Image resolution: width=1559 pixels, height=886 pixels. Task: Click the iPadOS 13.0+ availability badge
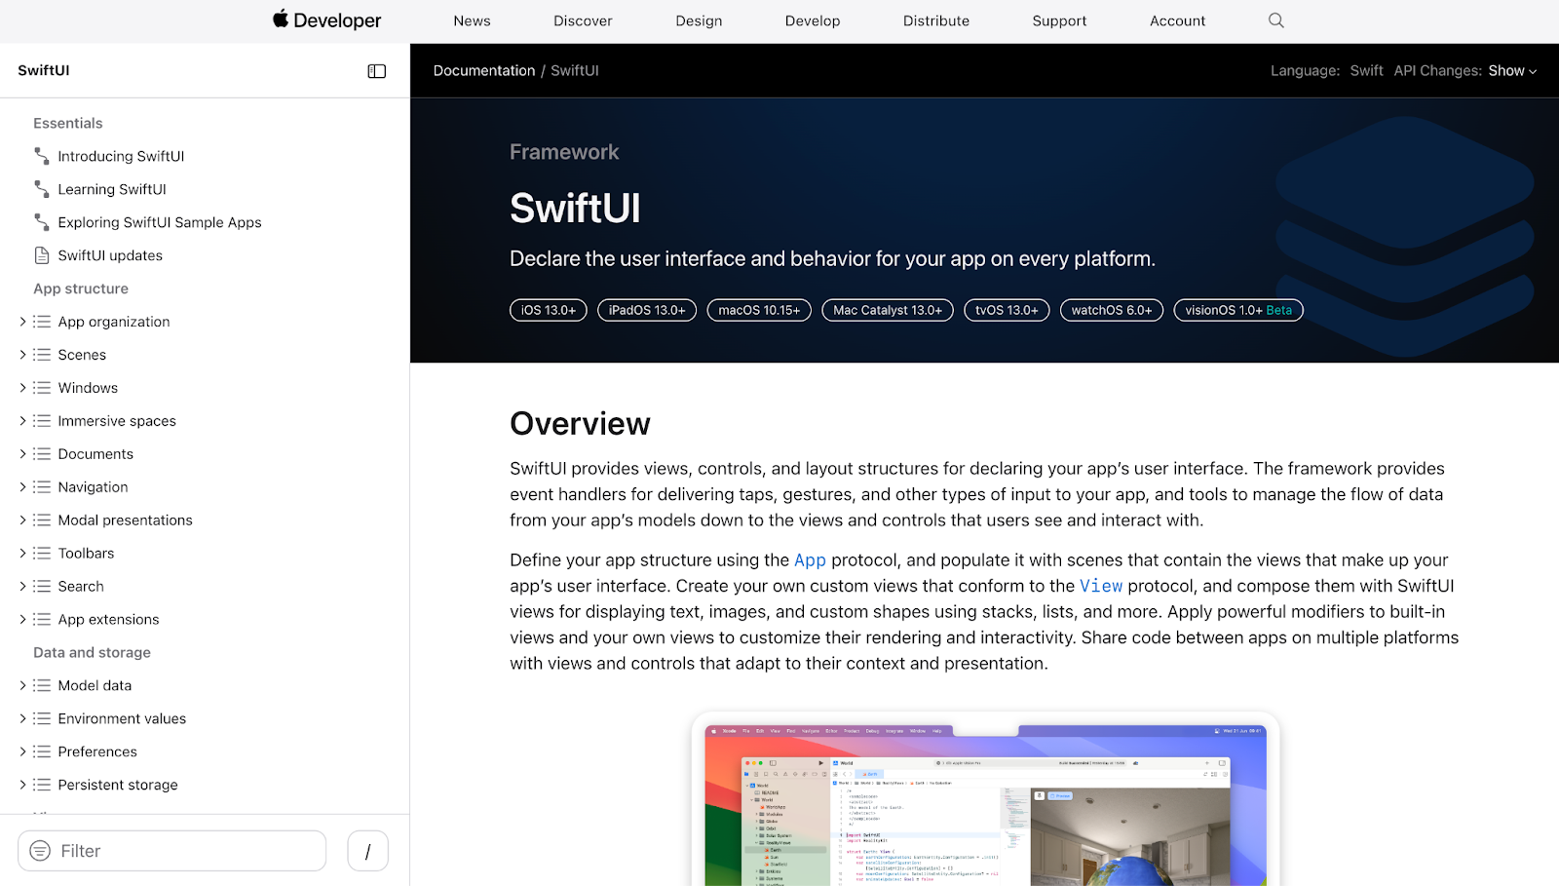click(647, 310)
